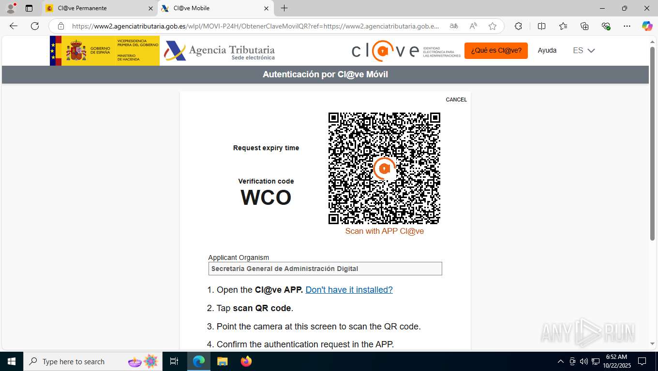Open the Favorites list
This screenshot has height=371, width=658.
click(x=563, y=26)
